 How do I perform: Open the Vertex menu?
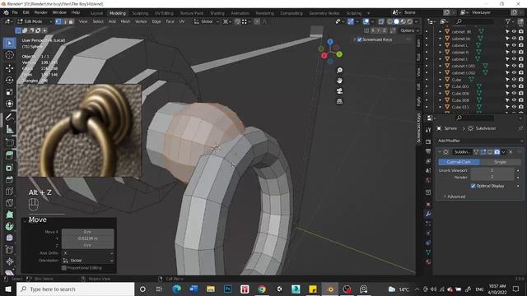pos(141,21)
